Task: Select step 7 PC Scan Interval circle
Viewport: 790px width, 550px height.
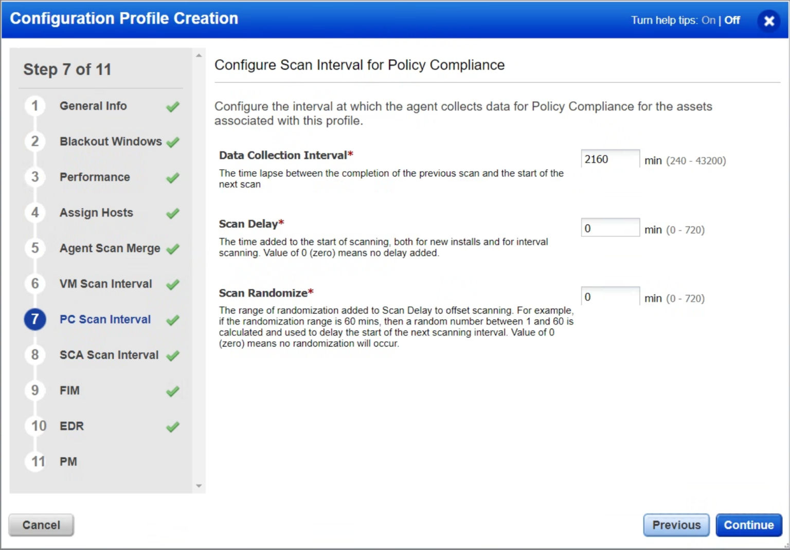Action: tap(34, 319)
